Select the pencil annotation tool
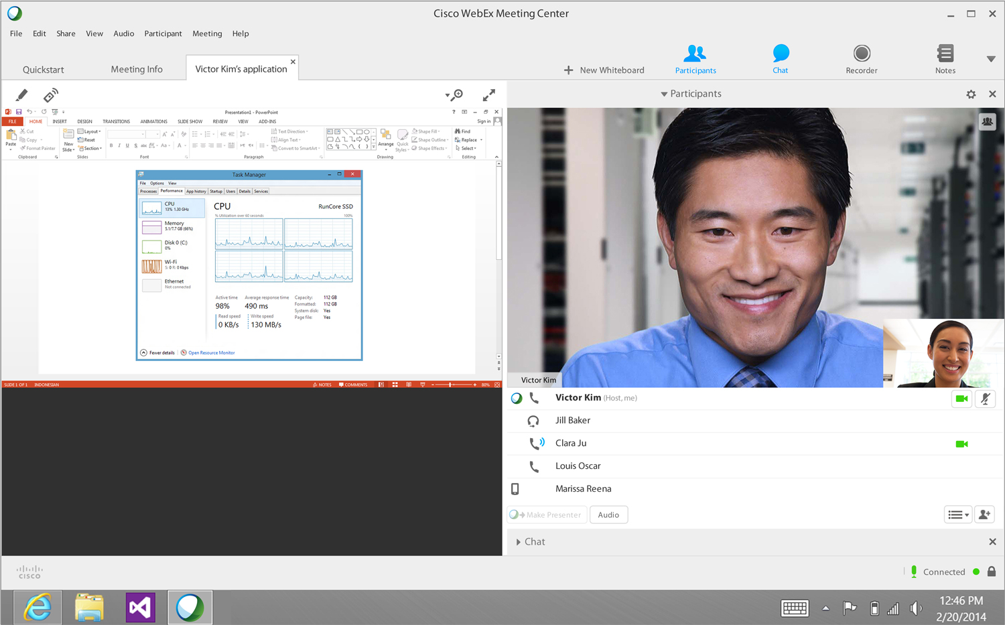The image size is (1005, 625). pyautogui.click(x=21, y=95)
